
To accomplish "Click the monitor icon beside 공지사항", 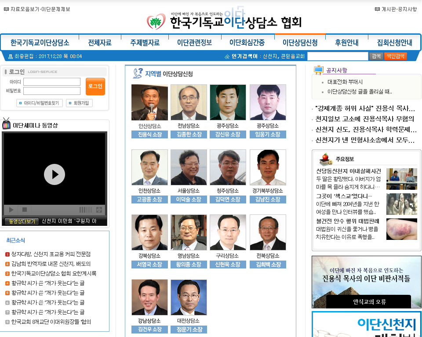I will click(319, 70).
